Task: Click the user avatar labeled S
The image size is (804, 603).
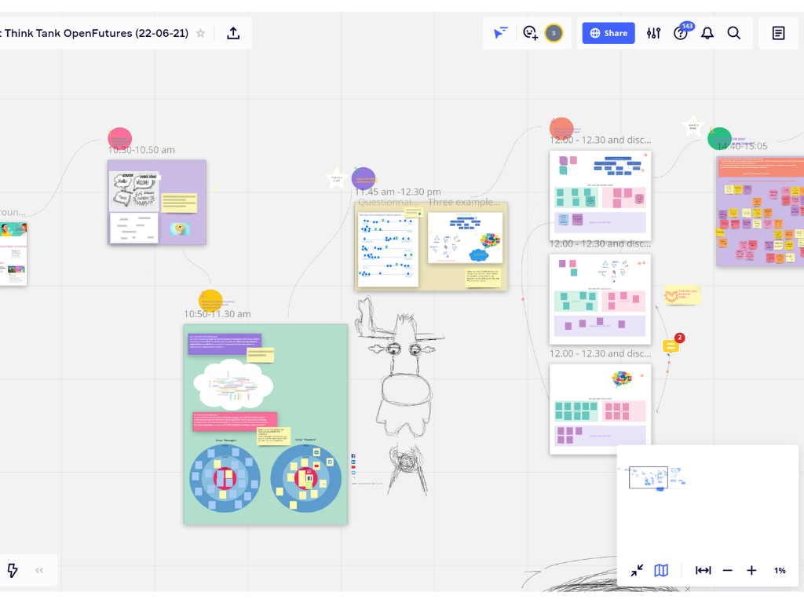Action: point(554,33)
